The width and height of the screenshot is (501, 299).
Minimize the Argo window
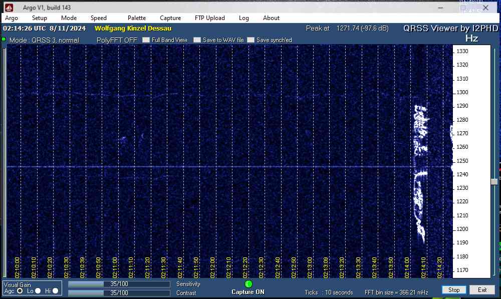440,8
